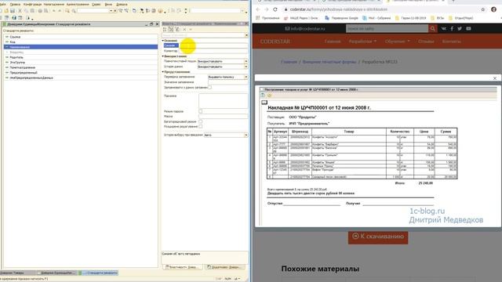Click the browser address bar URL

338,9
